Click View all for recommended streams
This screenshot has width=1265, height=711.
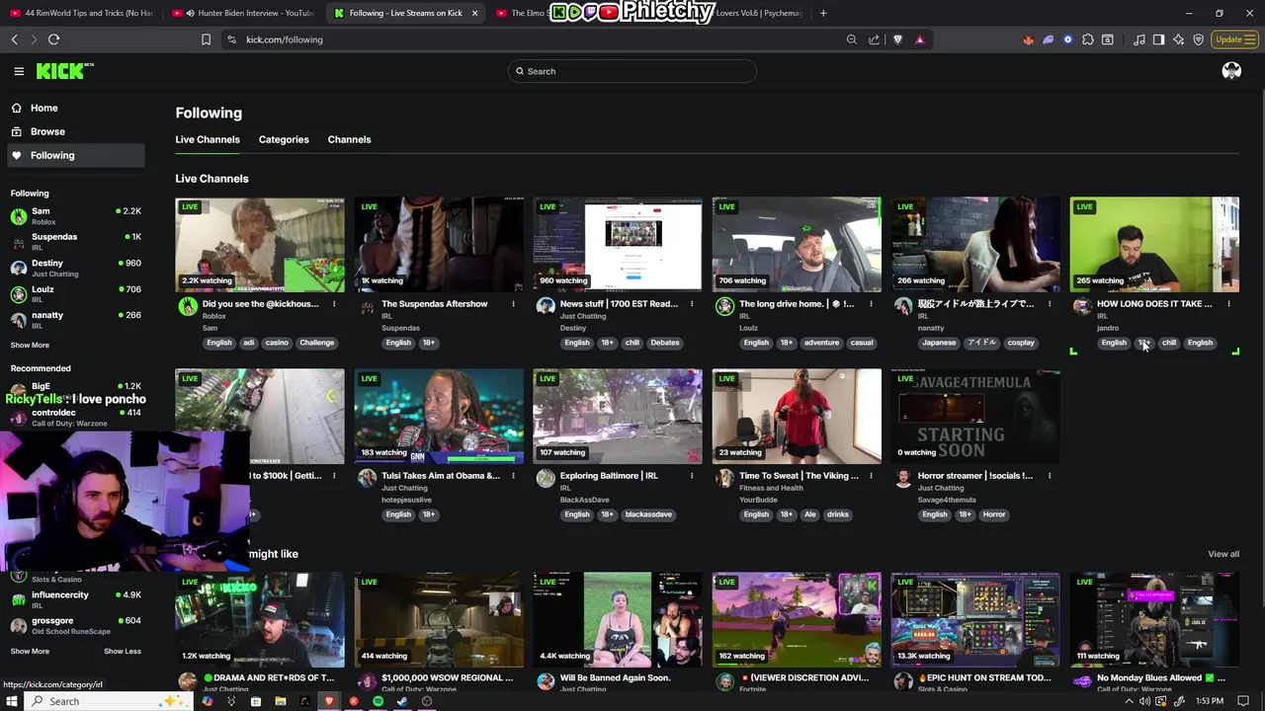tap(1223, 554)
